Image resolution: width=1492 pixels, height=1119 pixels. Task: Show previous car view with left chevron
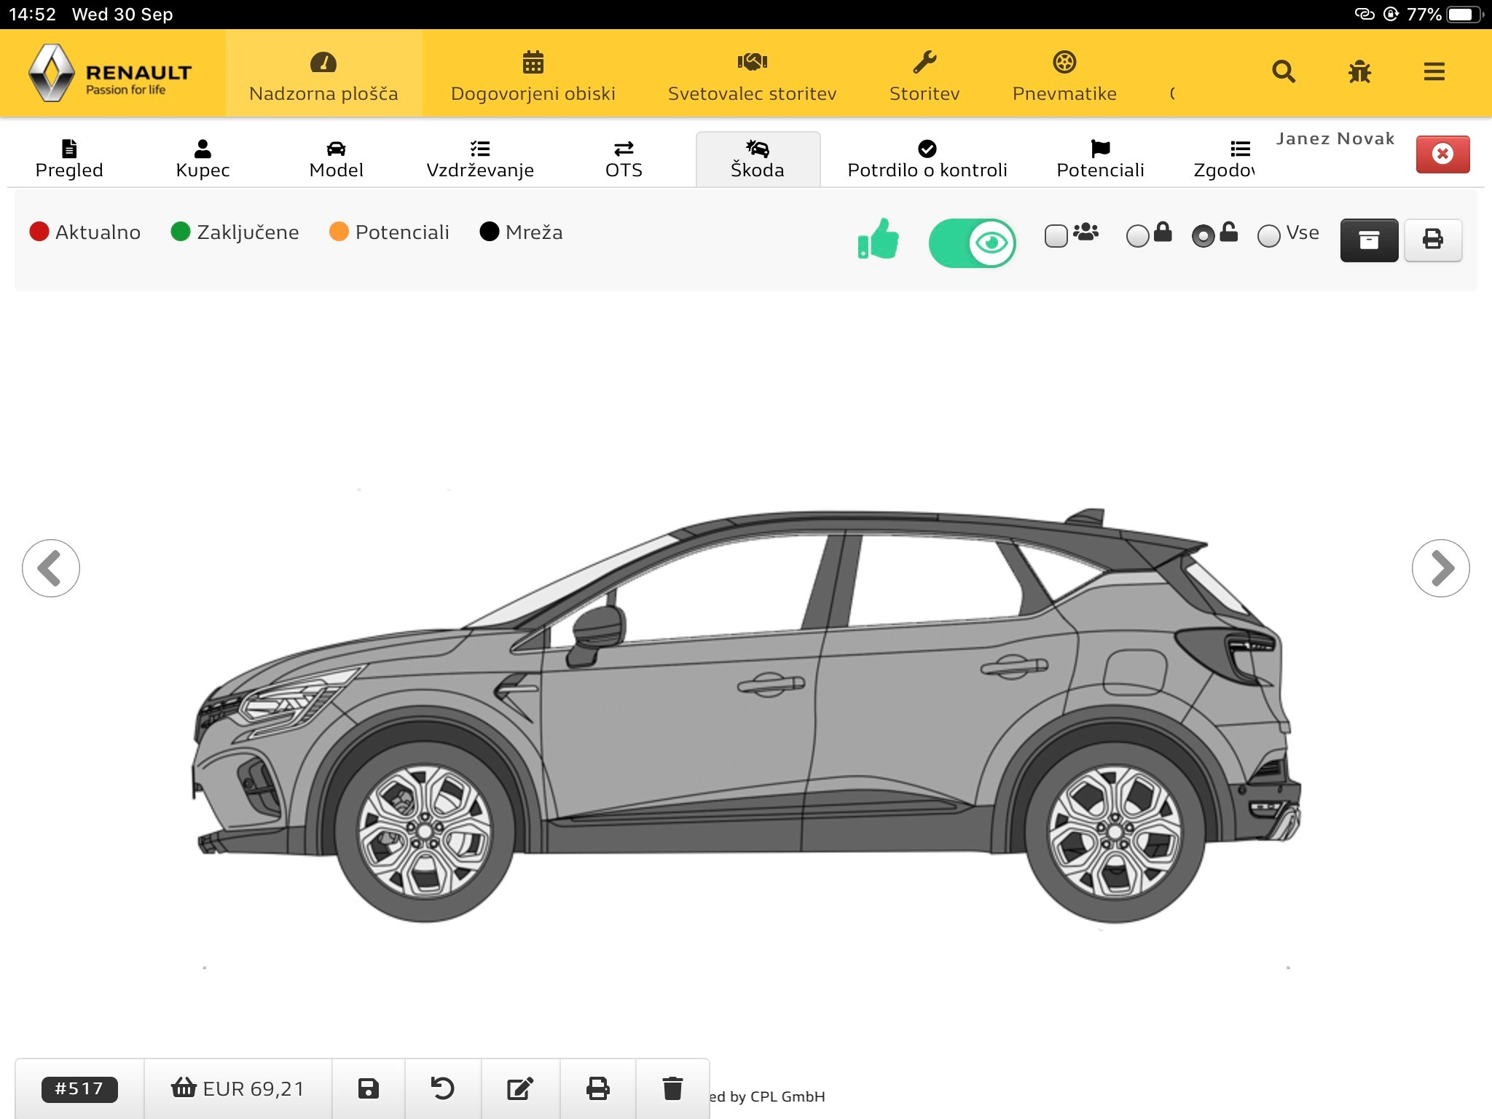tap(51, 568)
